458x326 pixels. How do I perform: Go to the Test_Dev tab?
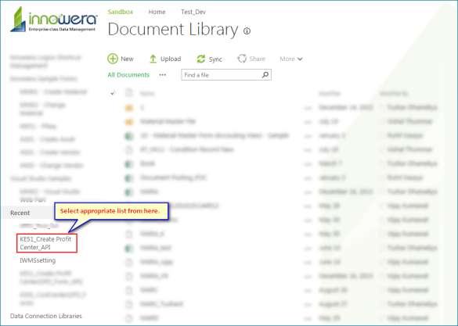tap(193, 12)
